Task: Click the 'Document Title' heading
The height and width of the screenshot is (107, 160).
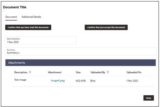Action: point(15,7)
